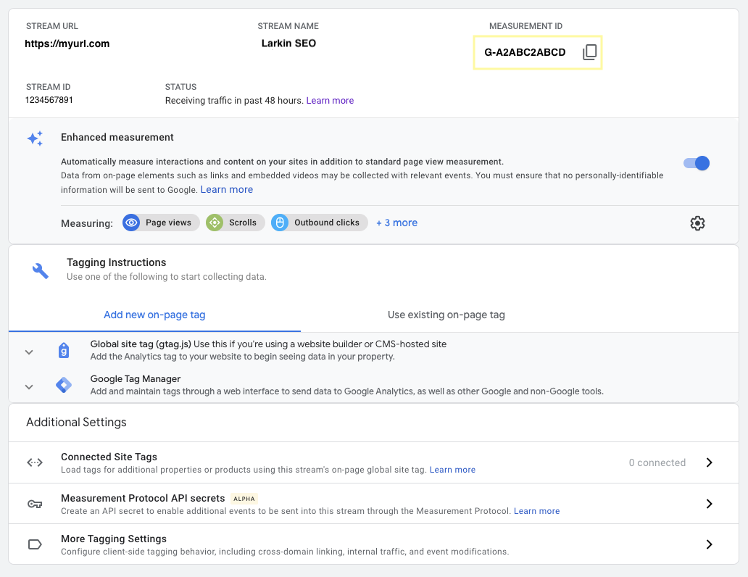Select the Add new on-page tag tab
This screenshot has width=748, height=577.
click(x=154, y=315)
